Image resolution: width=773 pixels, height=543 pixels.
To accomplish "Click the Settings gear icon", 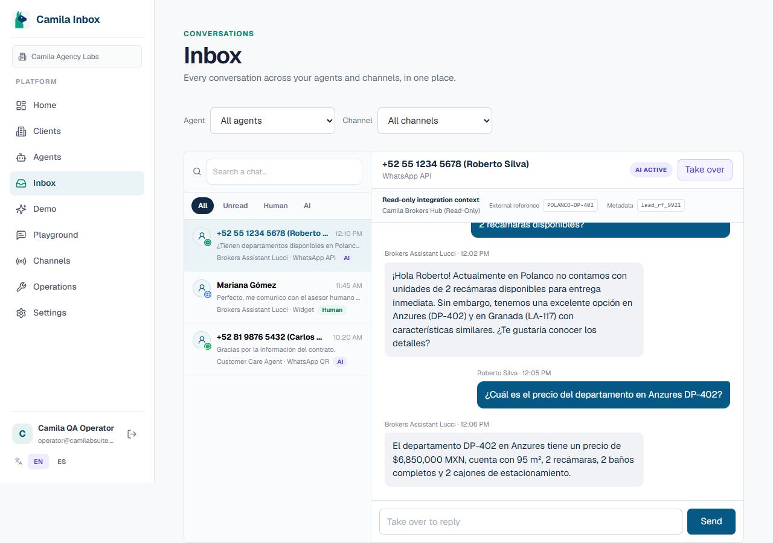I will click(21, 313).
